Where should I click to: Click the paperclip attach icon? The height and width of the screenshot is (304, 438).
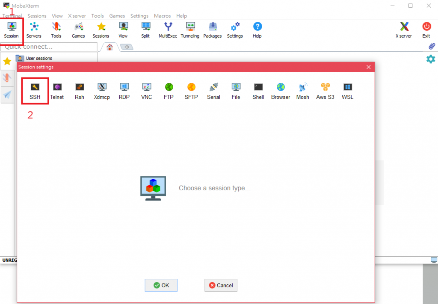point(432,46)
